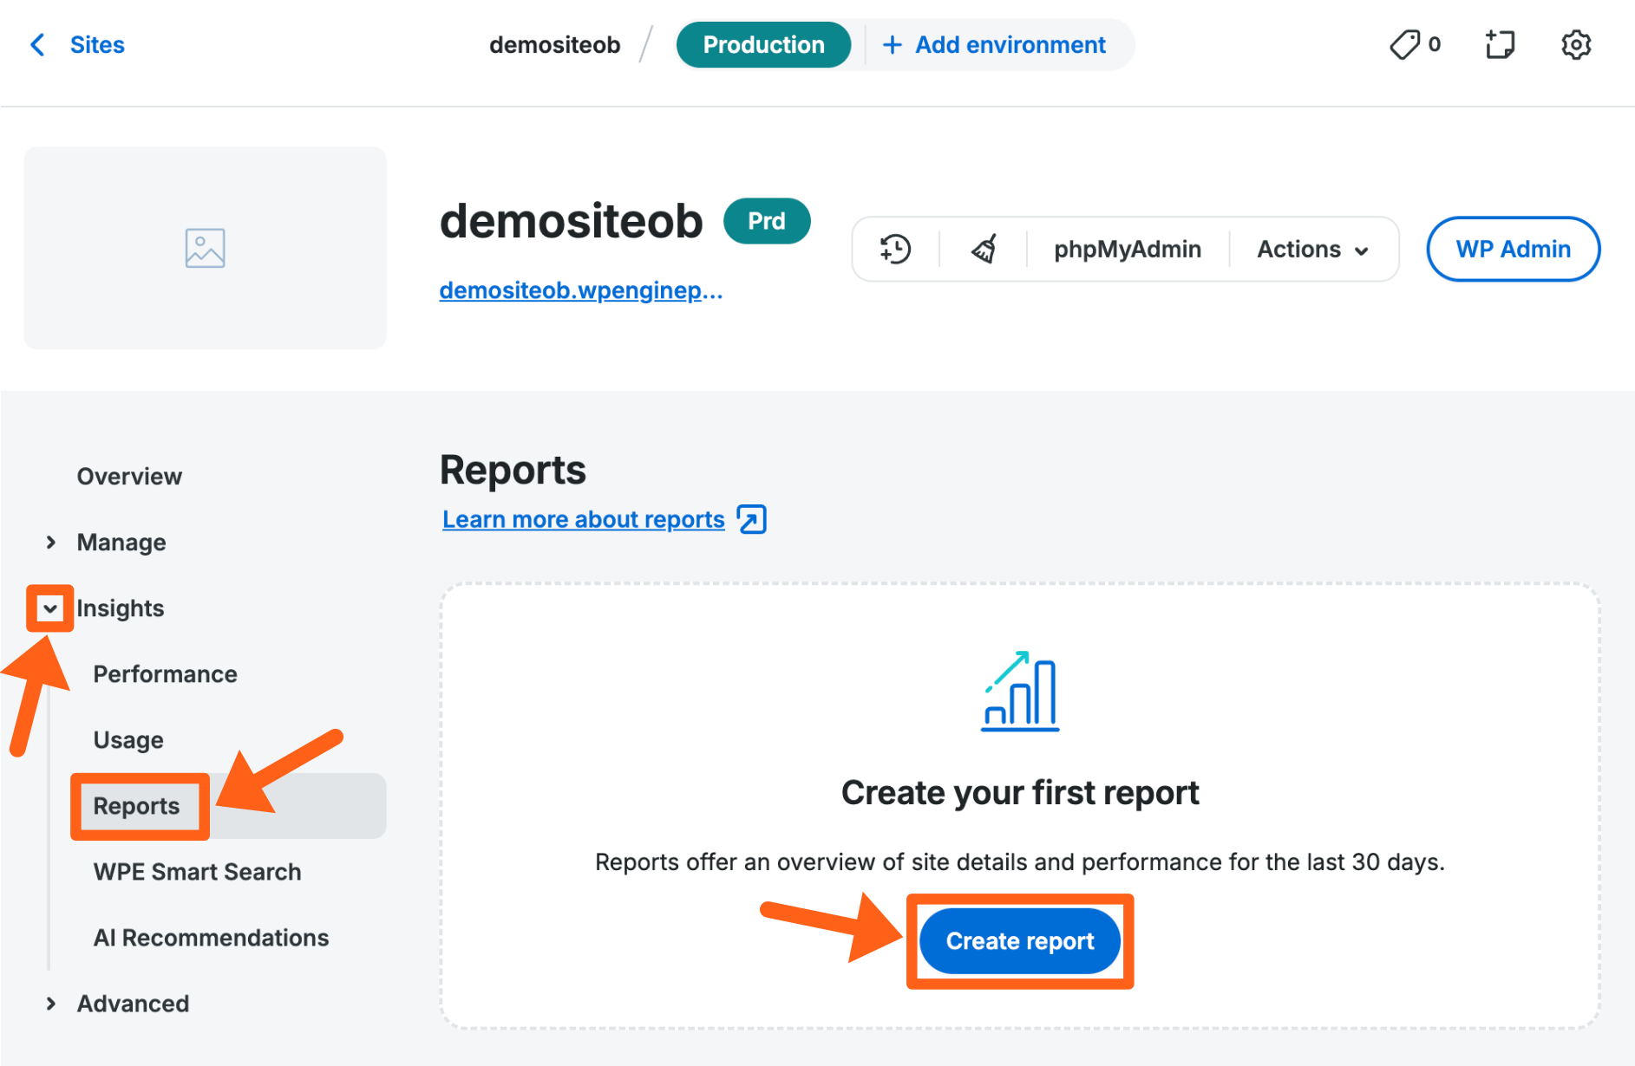Click the bar chart report illustration

(1020, 692)
